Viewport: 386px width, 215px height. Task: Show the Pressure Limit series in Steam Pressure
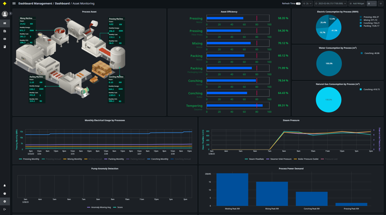(x=330, y=159)
